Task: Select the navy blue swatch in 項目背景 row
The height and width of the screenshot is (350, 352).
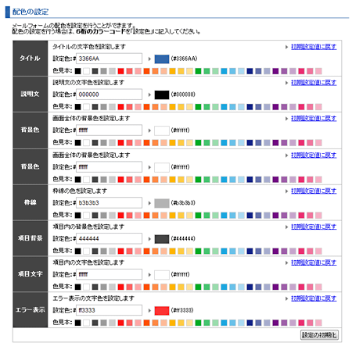Action: tap(250, 251)
